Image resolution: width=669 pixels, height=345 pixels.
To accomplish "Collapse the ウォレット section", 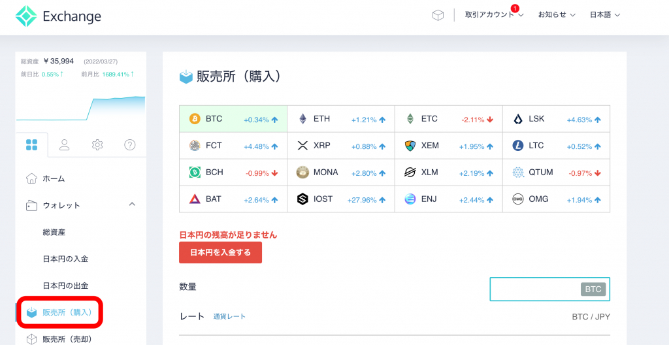I will click(x=132, y=205).
